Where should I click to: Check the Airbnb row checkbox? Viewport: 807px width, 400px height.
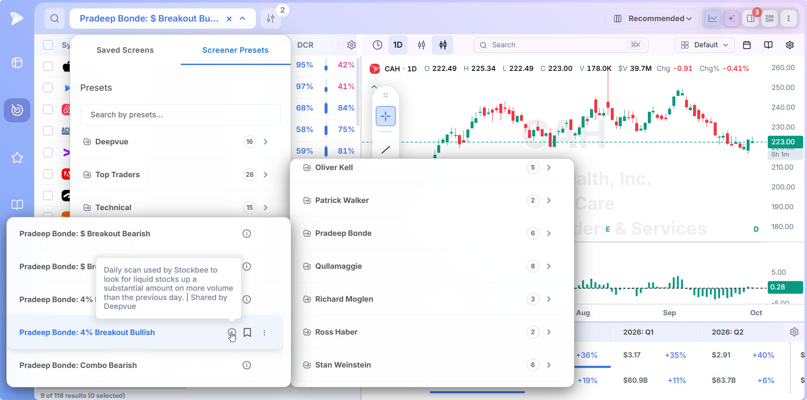click(48, 109)
